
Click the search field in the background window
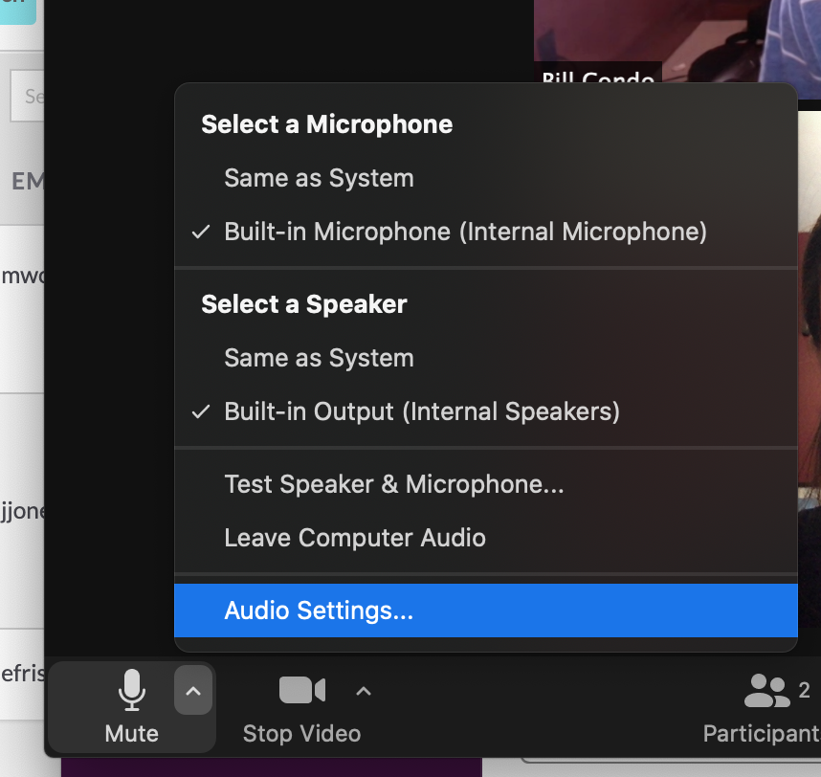click(x=27, y=96)
